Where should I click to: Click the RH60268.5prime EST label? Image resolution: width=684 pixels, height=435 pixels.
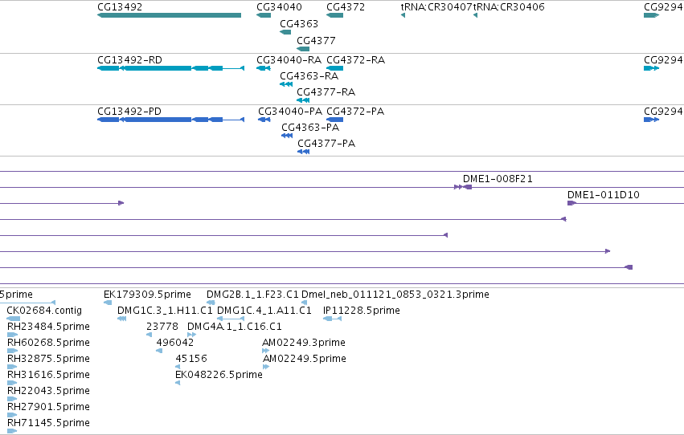(48, 344)
